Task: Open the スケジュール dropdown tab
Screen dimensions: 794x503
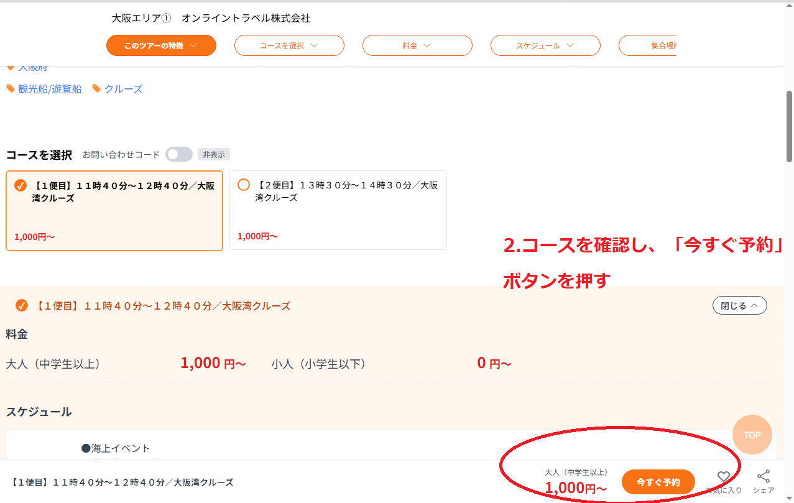Action: point(545,45)
